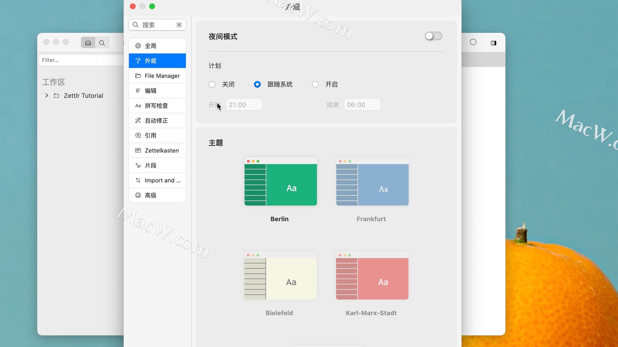Screen dimensions: 618x347
Task: Open the 全局 general preferences tab
Action: pyautogui.click(x=157, y=46)
